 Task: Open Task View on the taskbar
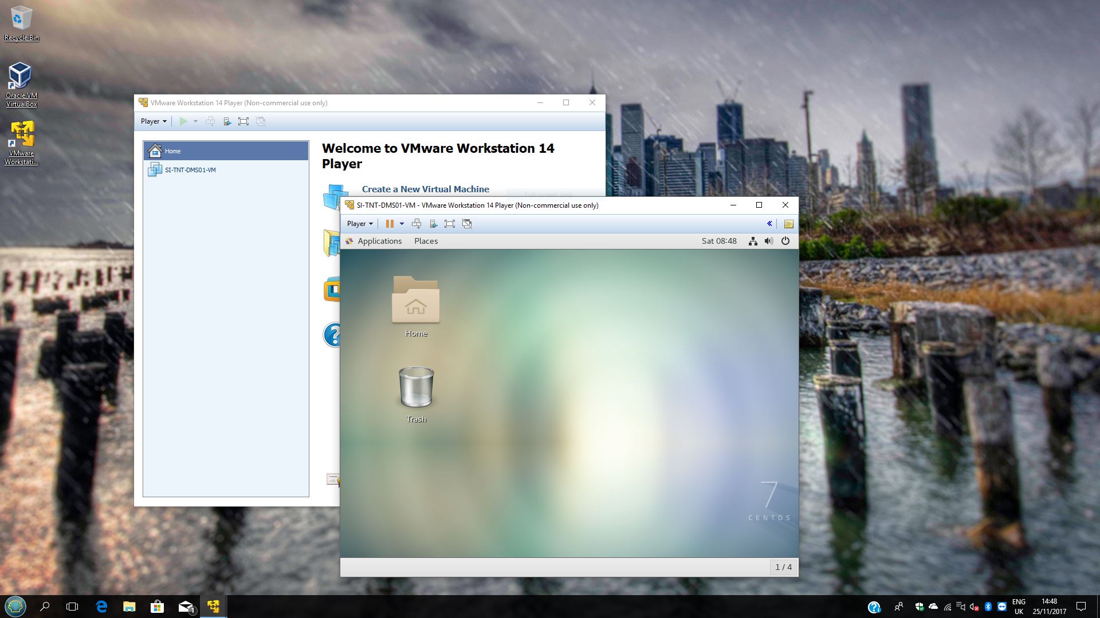tap(72, 607)
